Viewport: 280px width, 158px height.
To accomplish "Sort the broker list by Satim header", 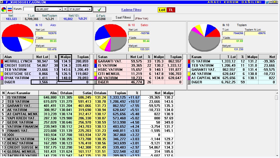I will (83, 93).
